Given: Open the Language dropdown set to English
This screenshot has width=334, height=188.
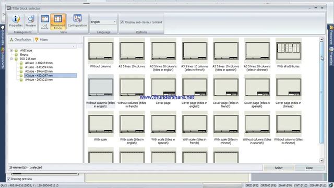Looking at the screenshot, I should pyautogui.click(x=103, y=22).
